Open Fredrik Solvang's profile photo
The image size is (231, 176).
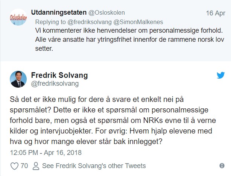click(x=18, y=79)
